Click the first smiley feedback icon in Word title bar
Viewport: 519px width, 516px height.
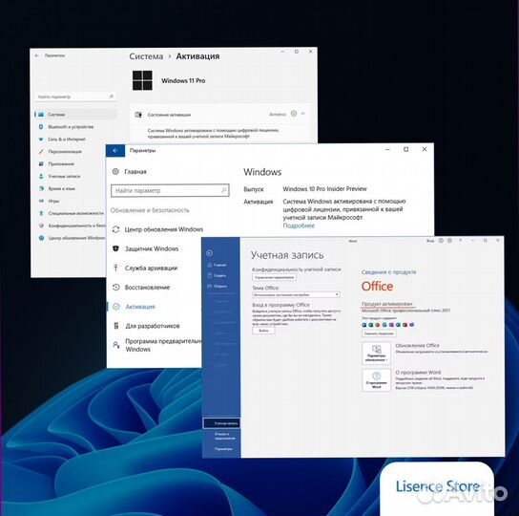point(441,241)
